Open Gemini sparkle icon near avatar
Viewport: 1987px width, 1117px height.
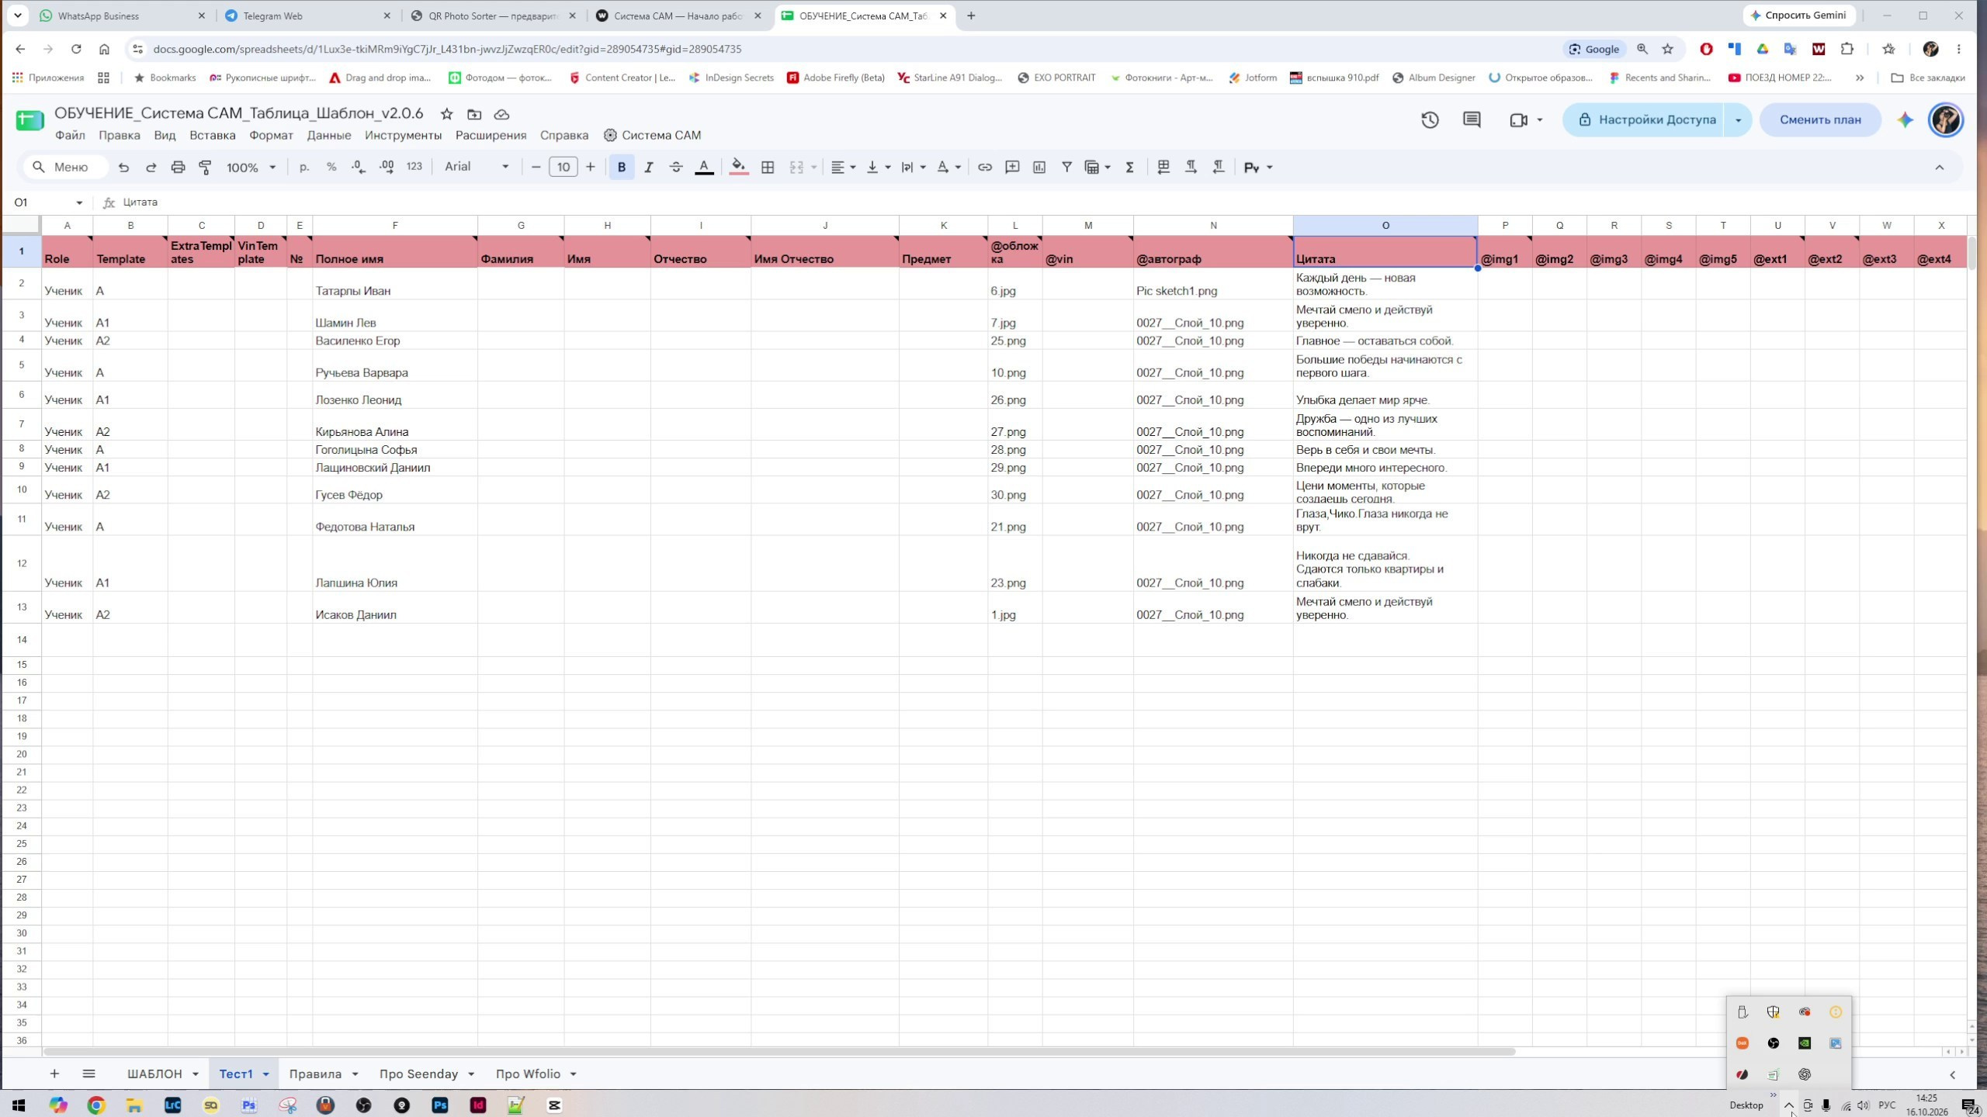click(1905, 119)
